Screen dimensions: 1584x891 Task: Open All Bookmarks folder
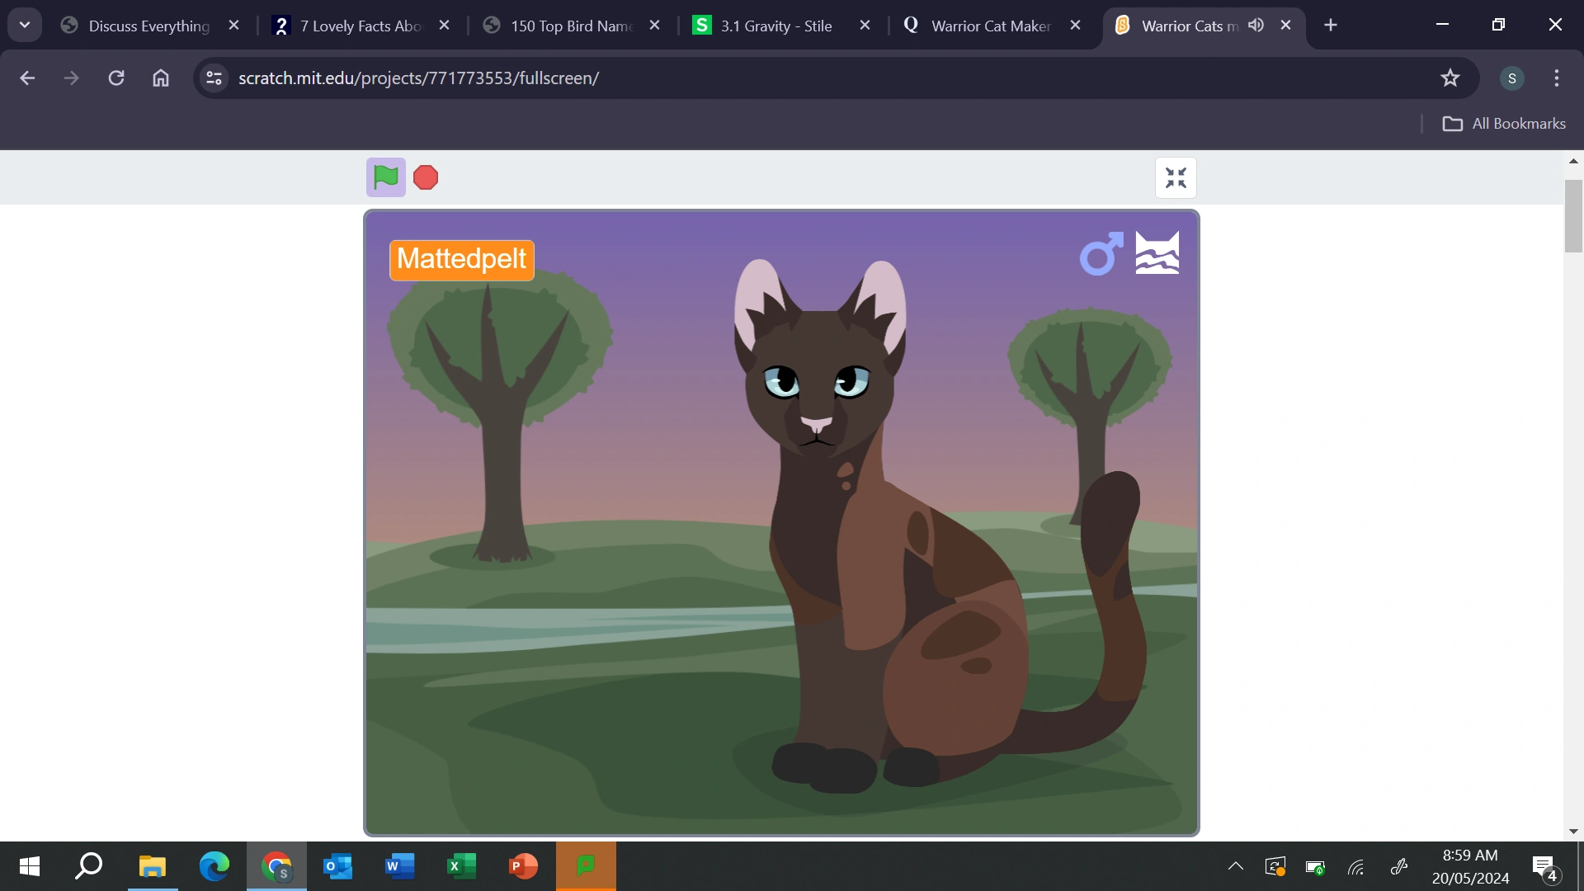(1503, 124)
